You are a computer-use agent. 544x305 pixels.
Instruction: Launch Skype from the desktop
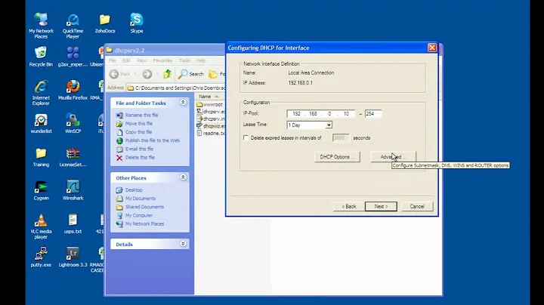[x=137, y=23]
